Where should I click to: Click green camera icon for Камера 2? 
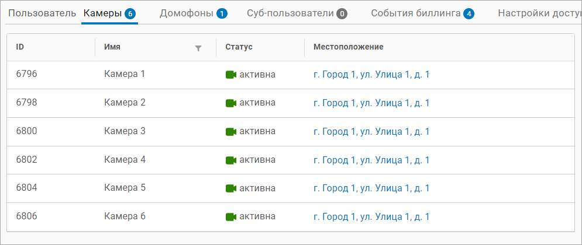point(230,103)
